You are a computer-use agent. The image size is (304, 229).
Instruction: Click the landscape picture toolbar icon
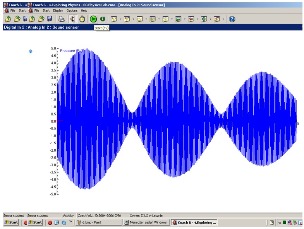178,19
